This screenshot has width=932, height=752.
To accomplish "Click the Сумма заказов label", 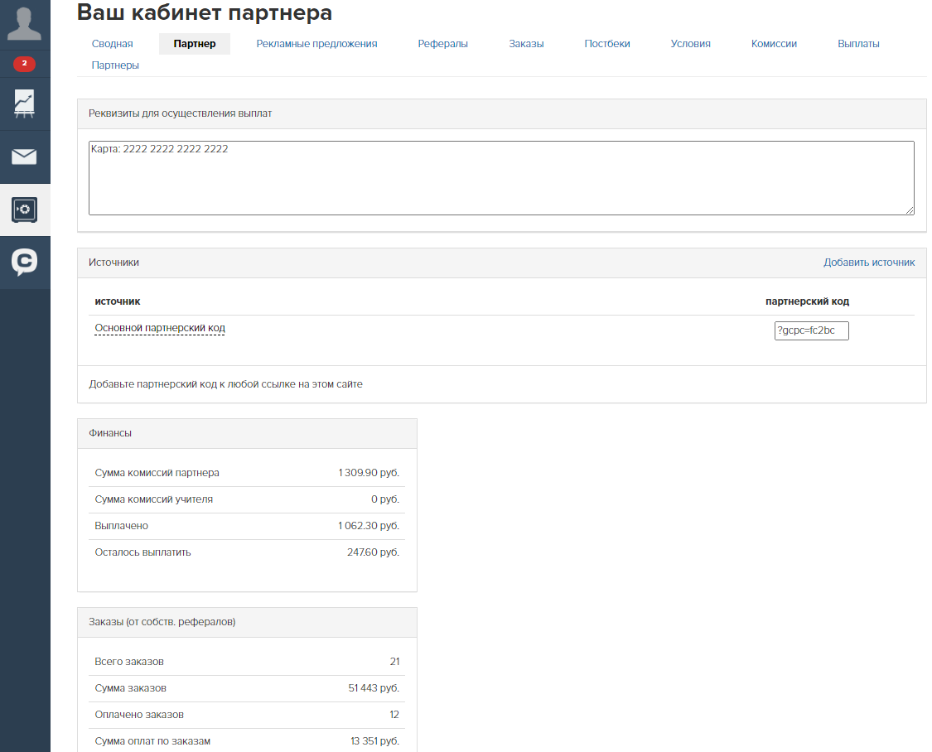I will click(x=130, y=688).
